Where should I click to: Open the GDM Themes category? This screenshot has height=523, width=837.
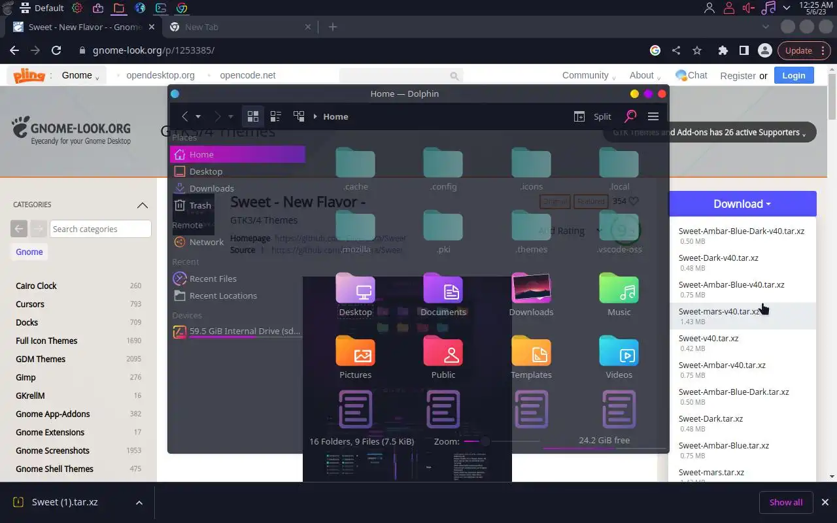[x=41, y=359]
